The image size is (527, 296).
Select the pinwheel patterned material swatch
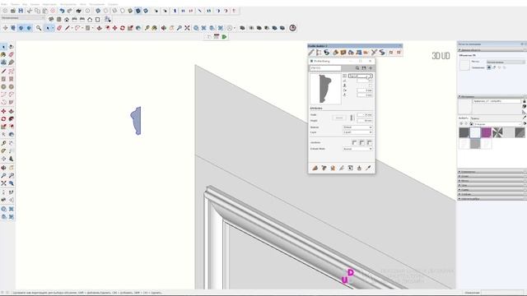497,132
